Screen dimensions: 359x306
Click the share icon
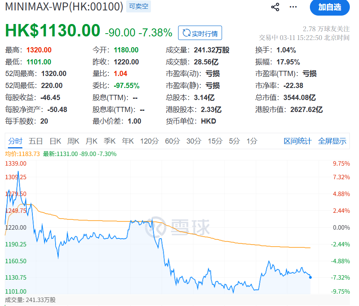point(275,7)
